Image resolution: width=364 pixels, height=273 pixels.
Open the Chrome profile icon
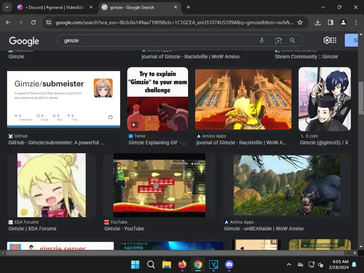pos(343,22)
